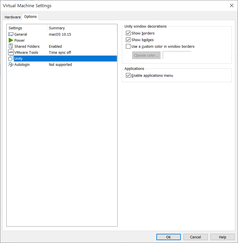Close the Virtual Machine Settings dialog
The width and height of the screenshot is (238, 243).
coord(232,5)
